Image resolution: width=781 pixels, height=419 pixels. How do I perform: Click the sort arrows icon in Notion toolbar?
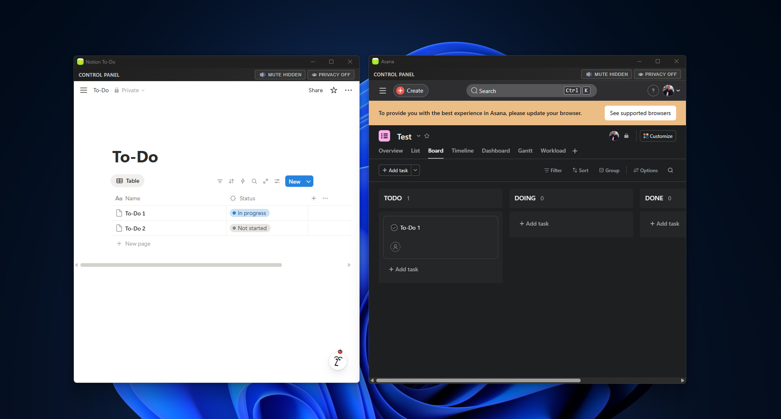pos(231,181)
